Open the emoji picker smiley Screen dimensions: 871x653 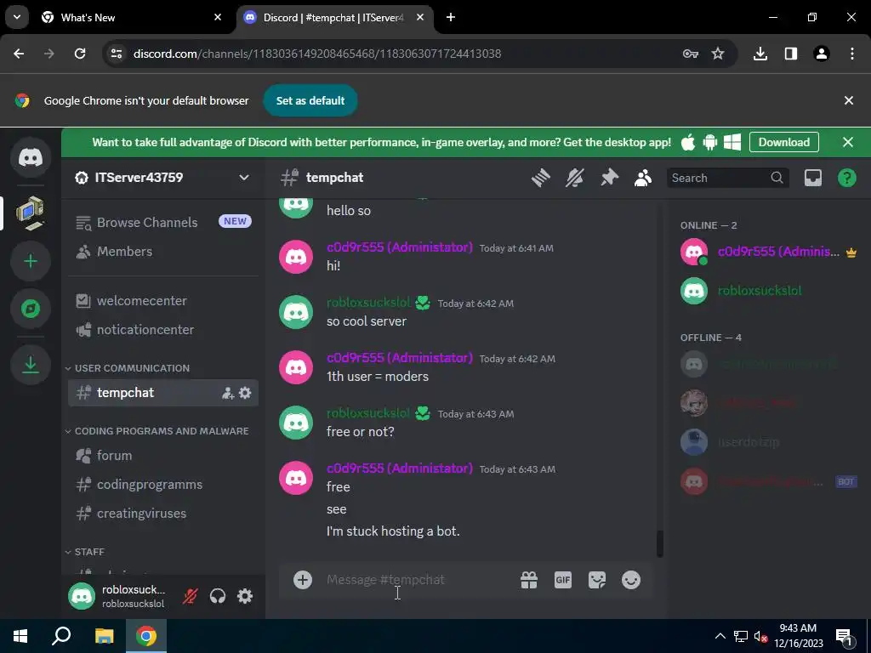coord(631,580)
